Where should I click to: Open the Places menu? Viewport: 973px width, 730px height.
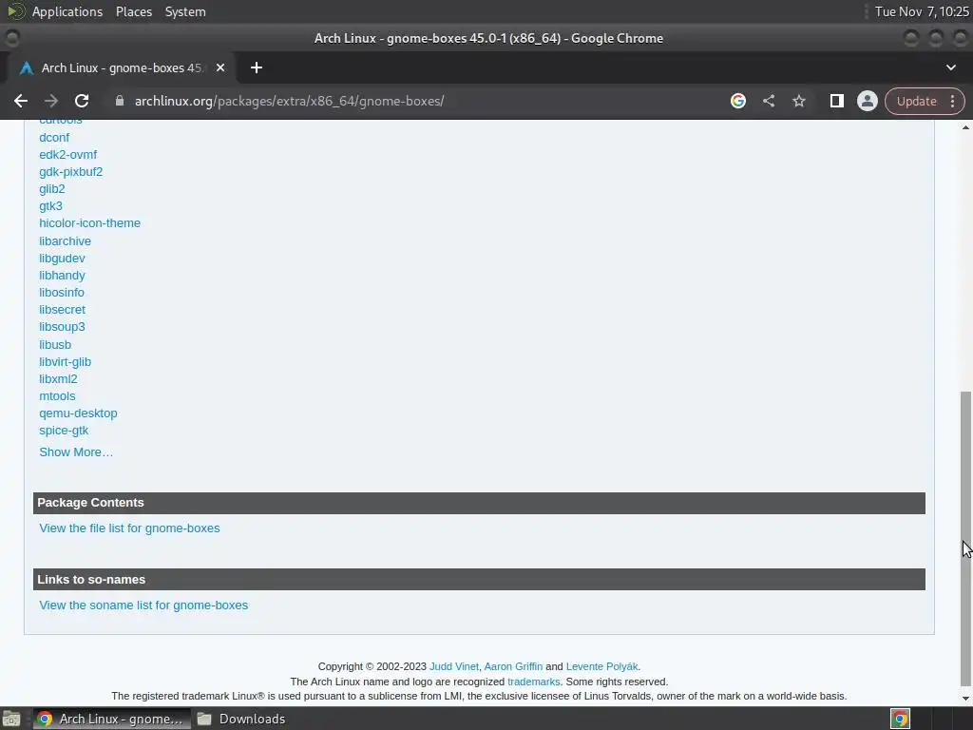(133, 11)
